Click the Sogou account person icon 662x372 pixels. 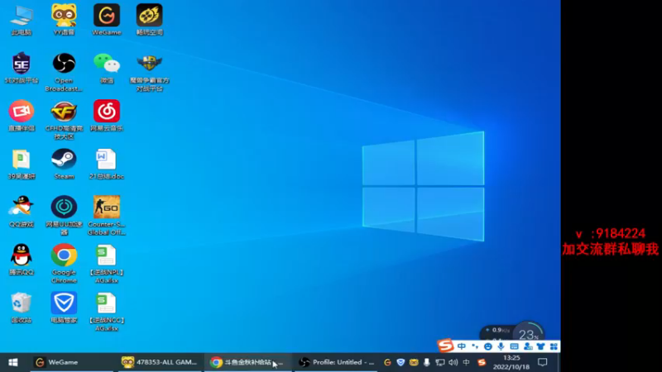point(528,346)
